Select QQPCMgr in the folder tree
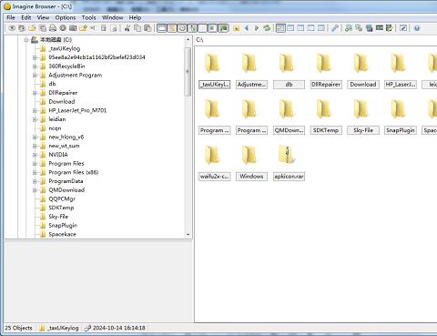437x336 pixels. [x=62, y=199]
